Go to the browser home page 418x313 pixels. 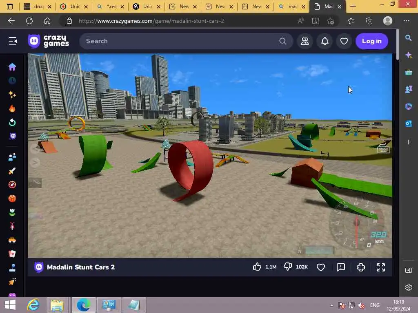[47, 21]
